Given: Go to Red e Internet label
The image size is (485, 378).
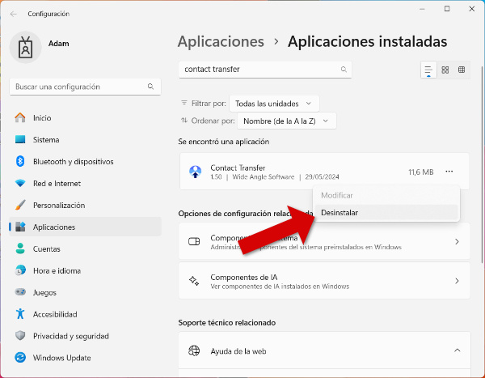Looking at the screenshot, I should [57, 184].
